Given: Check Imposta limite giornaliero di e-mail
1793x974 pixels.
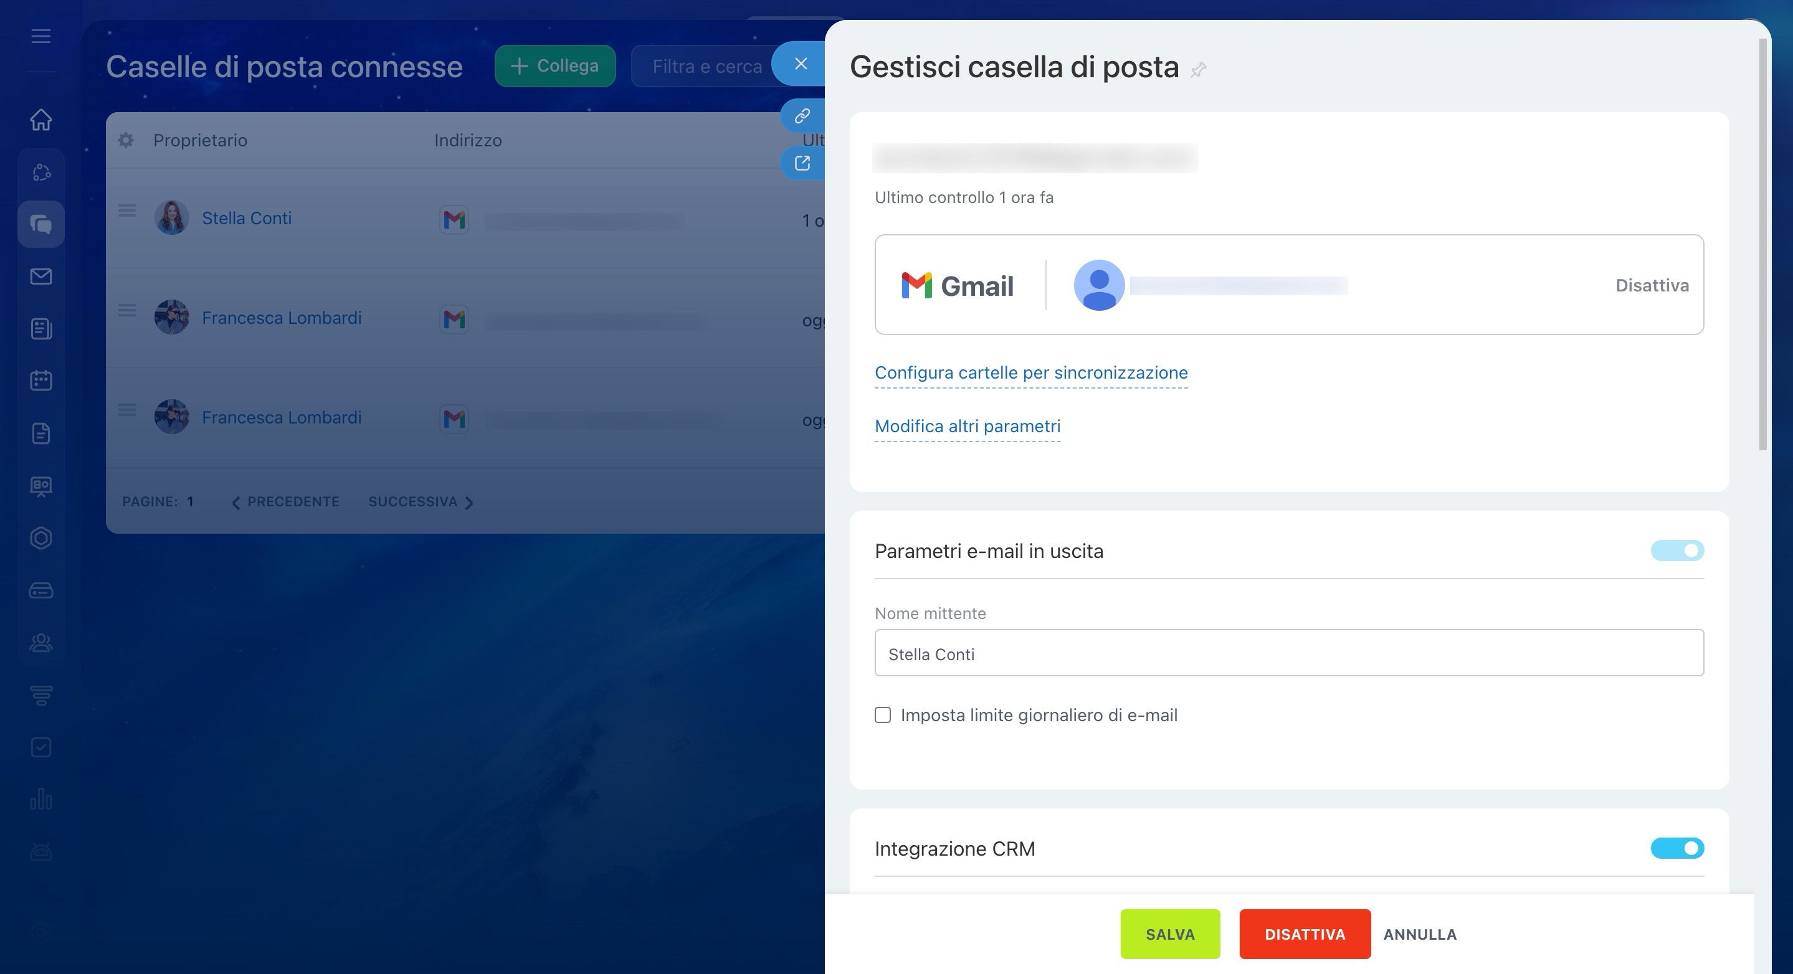Looking at the screenshot, I should coord(883,715).
